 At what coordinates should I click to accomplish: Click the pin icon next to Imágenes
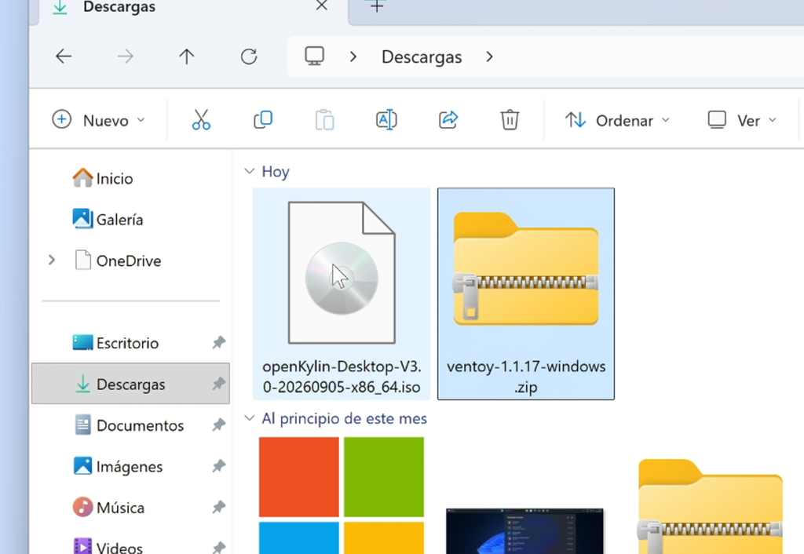point(219,466)
